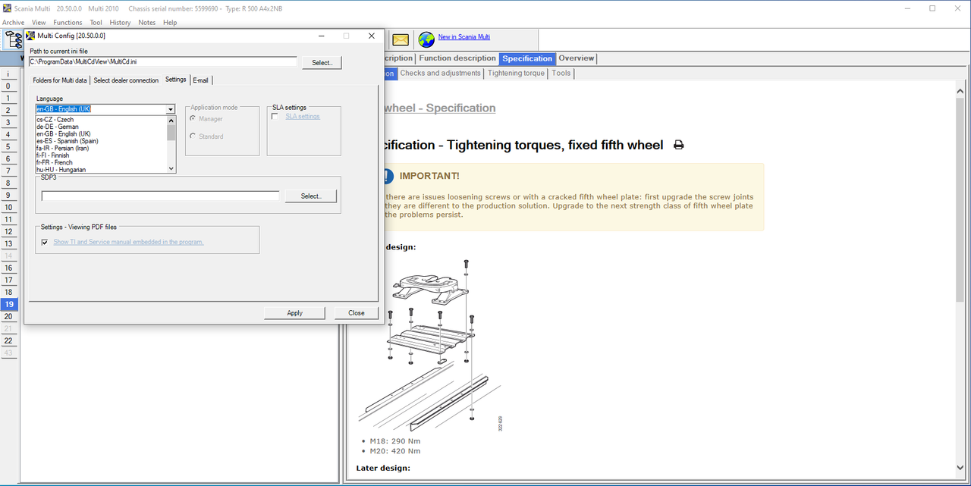Open the SLA settings link

[x=303, y=117]
